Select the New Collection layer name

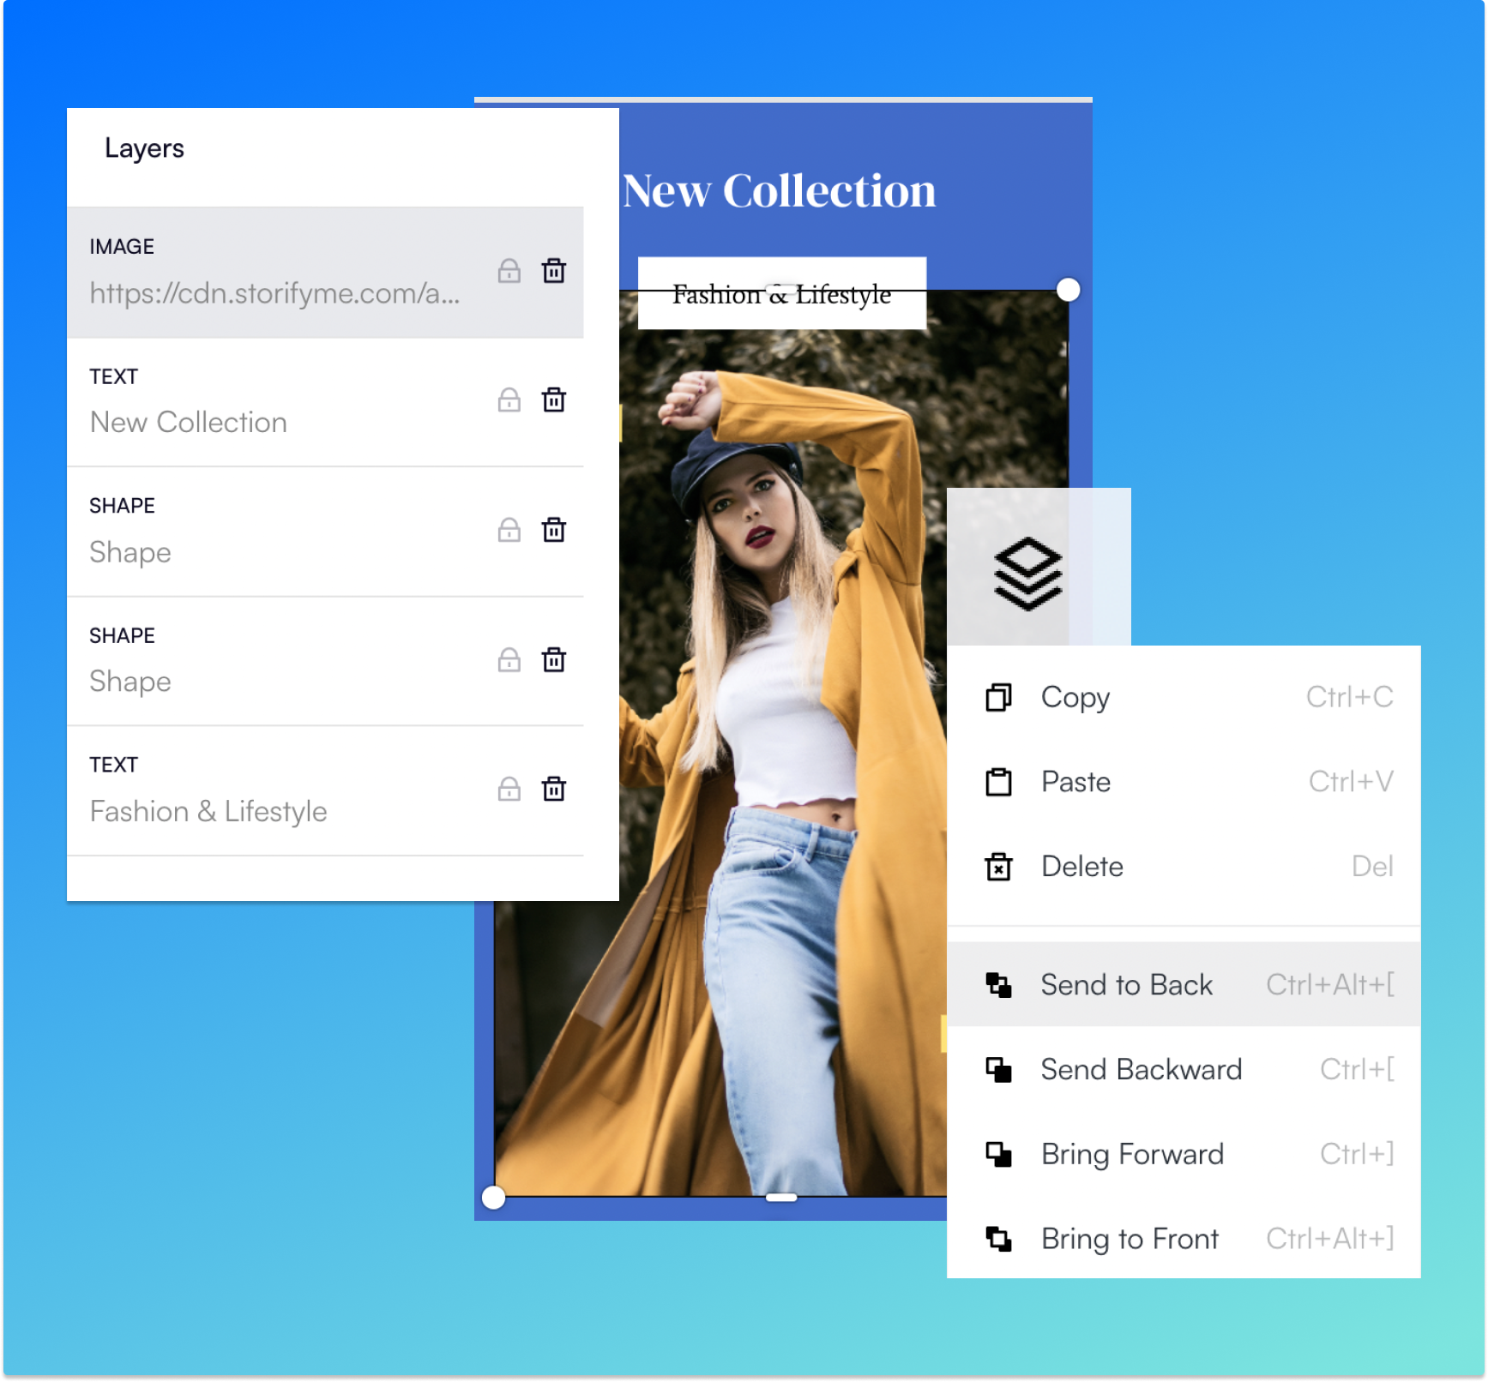(x=189, y=423)
